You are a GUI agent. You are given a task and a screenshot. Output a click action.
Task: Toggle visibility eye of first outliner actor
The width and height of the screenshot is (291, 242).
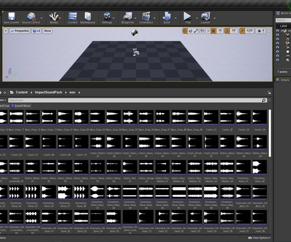click(277, 31)
